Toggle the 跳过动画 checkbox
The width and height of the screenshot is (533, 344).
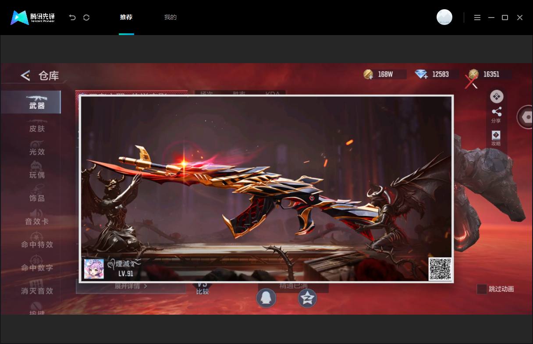pyautogui.click(x=482, y=289)
